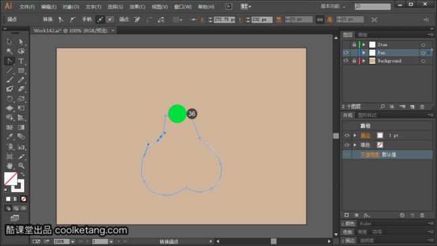Click the locate object magnifier in Layers panel

tap(383, 107)
